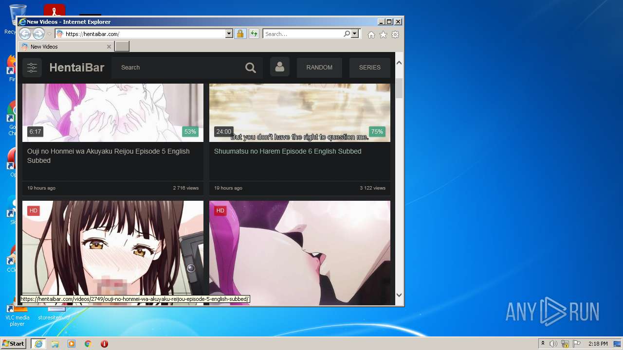Open the user account profile icon
Screen dimensions: 623x350
(x=279, y=67)
